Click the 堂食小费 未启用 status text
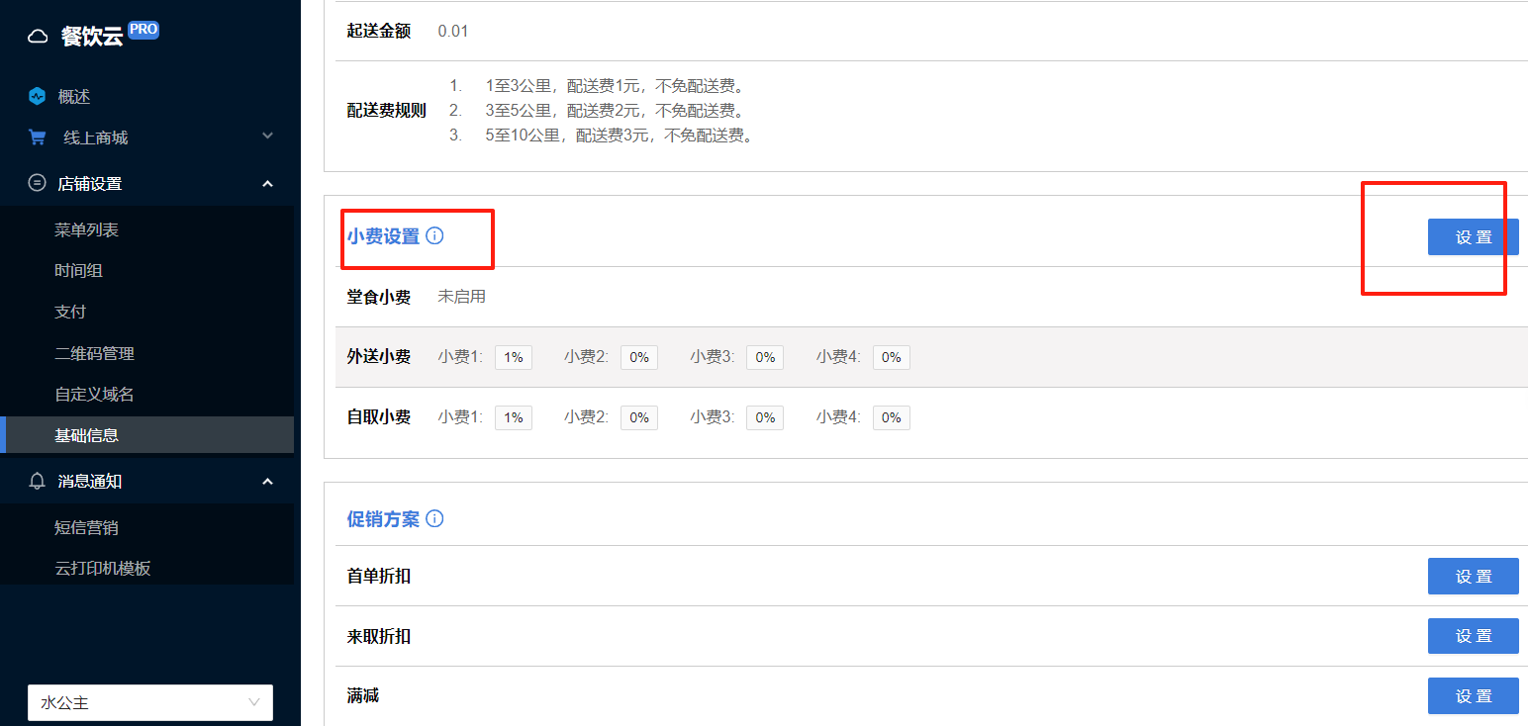The width and height of the screenshot is (1528, 726). click(x=462, y=297)
